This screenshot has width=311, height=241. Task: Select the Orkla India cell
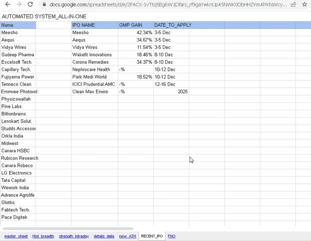18,136
